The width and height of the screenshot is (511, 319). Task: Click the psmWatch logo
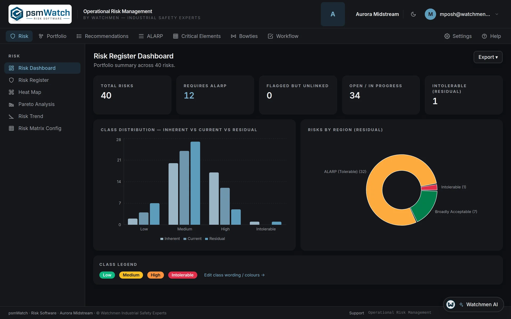pyautogui.click(x=40, y=14)
